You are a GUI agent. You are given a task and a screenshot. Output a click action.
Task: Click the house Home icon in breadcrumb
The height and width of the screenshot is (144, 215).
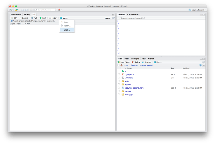(122, 65)
